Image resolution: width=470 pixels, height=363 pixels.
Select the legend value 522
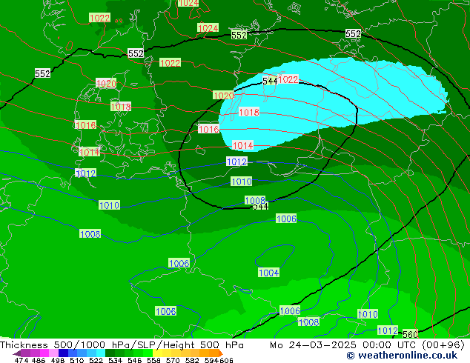click(96, 360)
